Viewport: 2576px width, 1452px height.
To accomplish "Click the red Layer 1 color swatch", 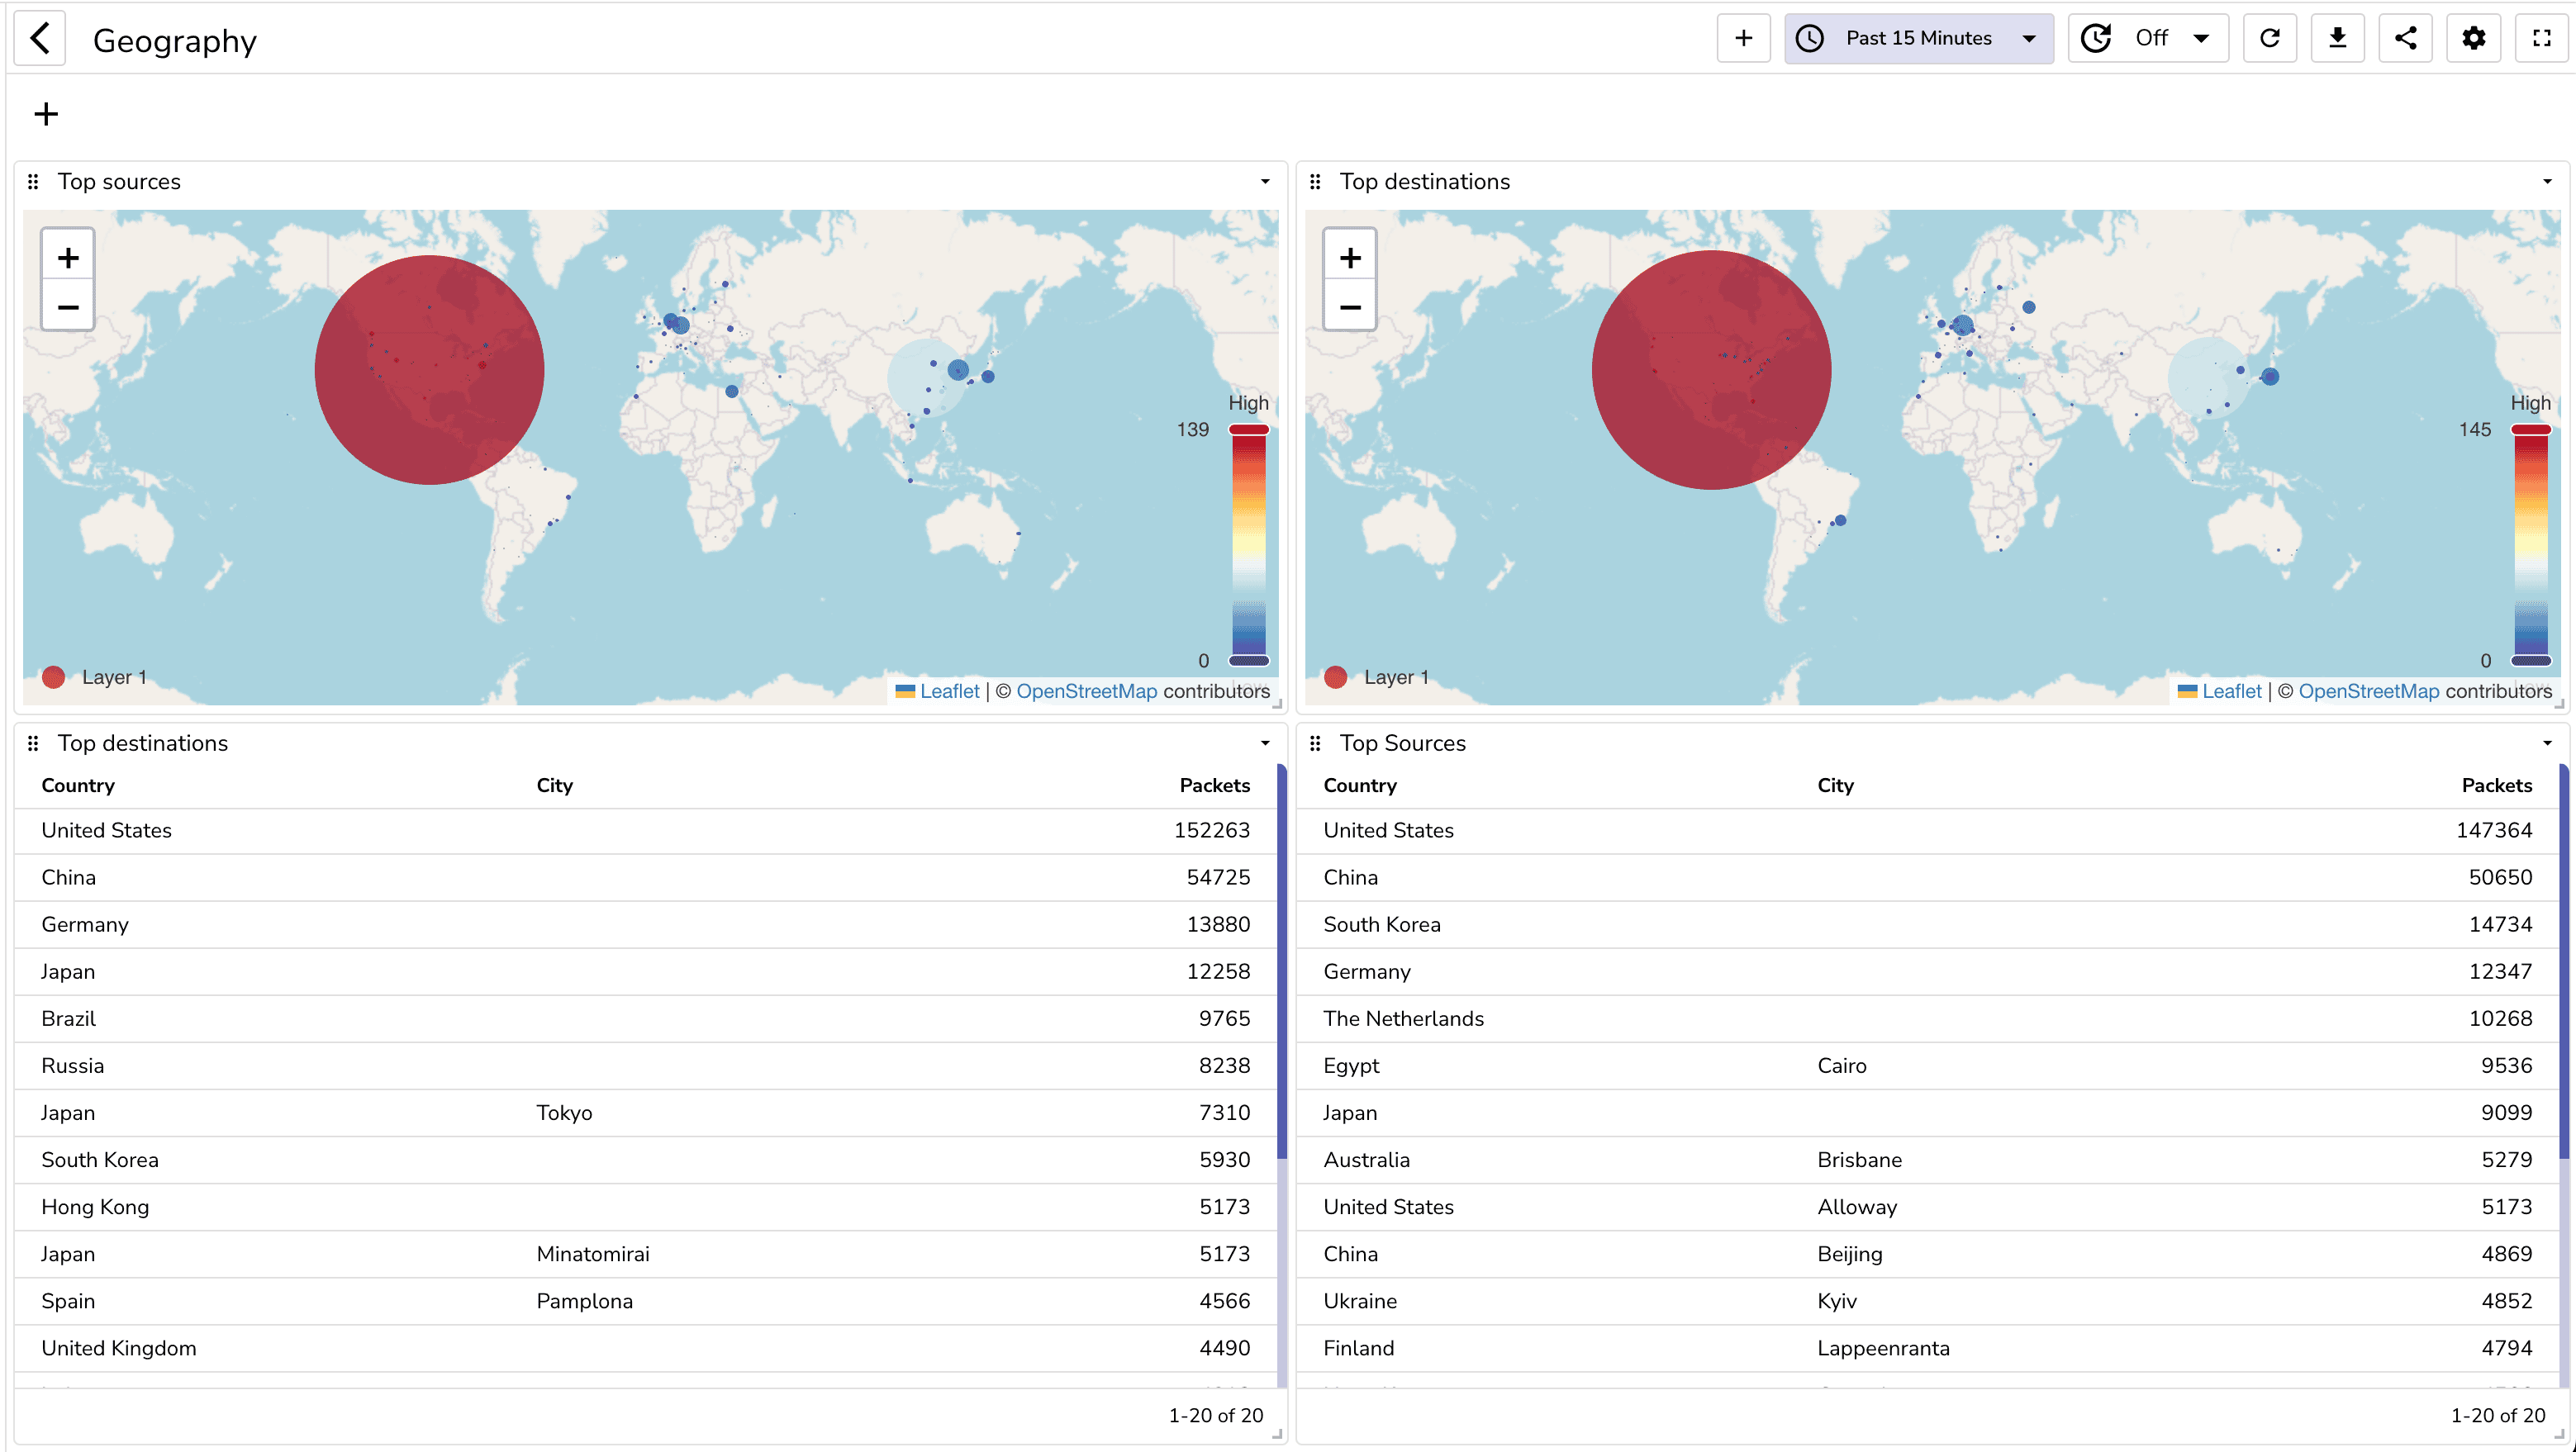I will tap(54, 677).
